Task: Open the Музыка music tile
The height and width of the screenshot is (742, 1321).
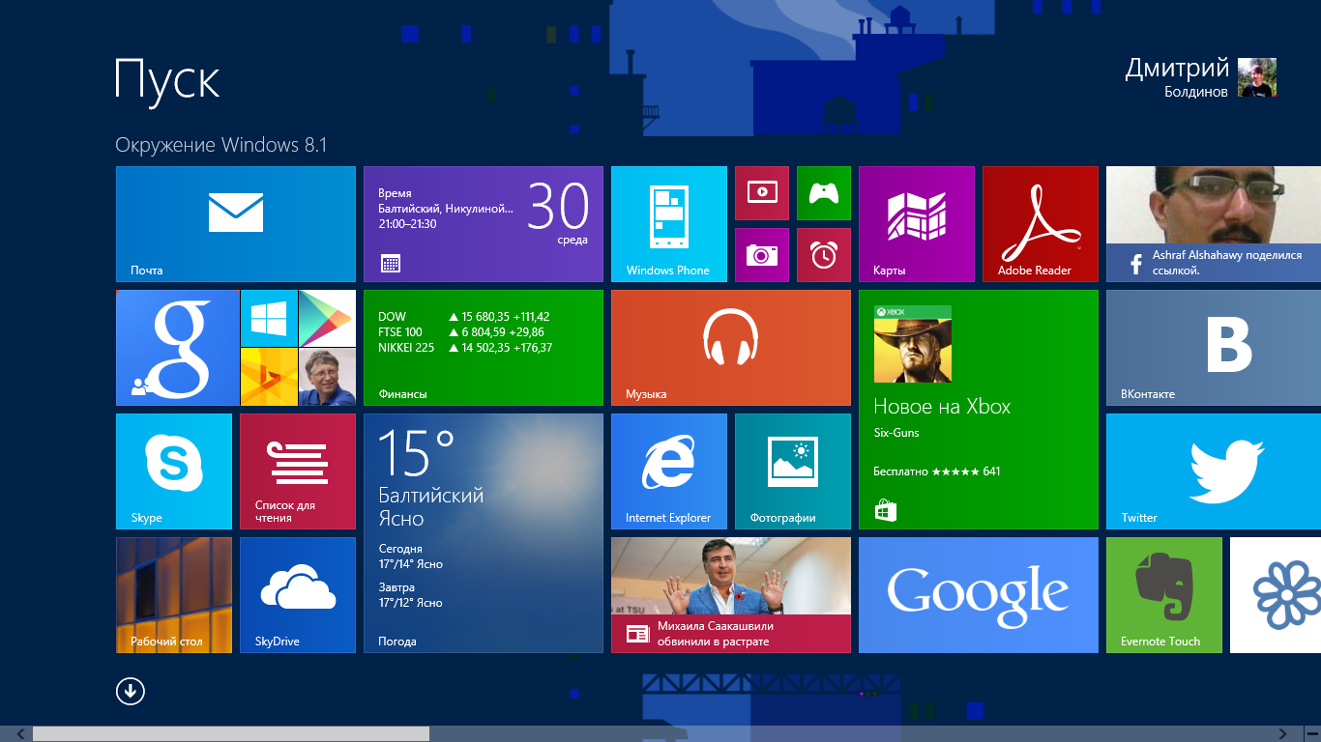Action: pos(731,348)
